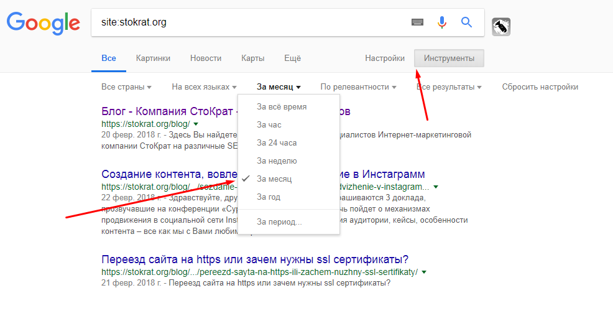
Task: Open the "По релевантности" sort dropdown
Action: click(358, 87)
